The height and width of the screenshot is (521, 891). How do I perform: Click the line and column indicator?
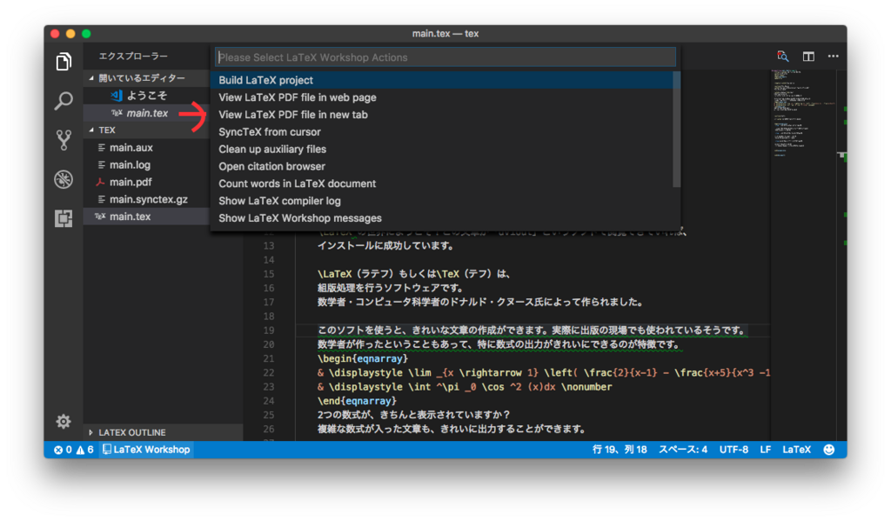[x=620, y=450]
